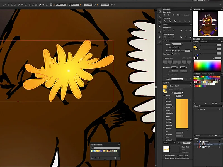The height and width of the screenshot is (167, 223).
Task: Open the Brushes panel tab
Action: 204,74
